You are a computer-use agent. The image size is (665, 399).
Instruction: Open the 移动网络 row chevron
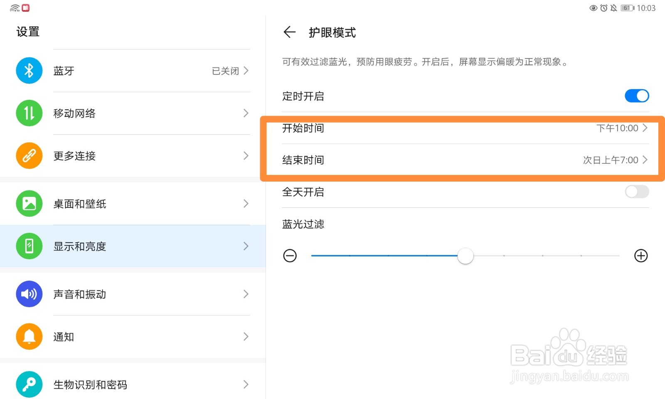point(246,113)
